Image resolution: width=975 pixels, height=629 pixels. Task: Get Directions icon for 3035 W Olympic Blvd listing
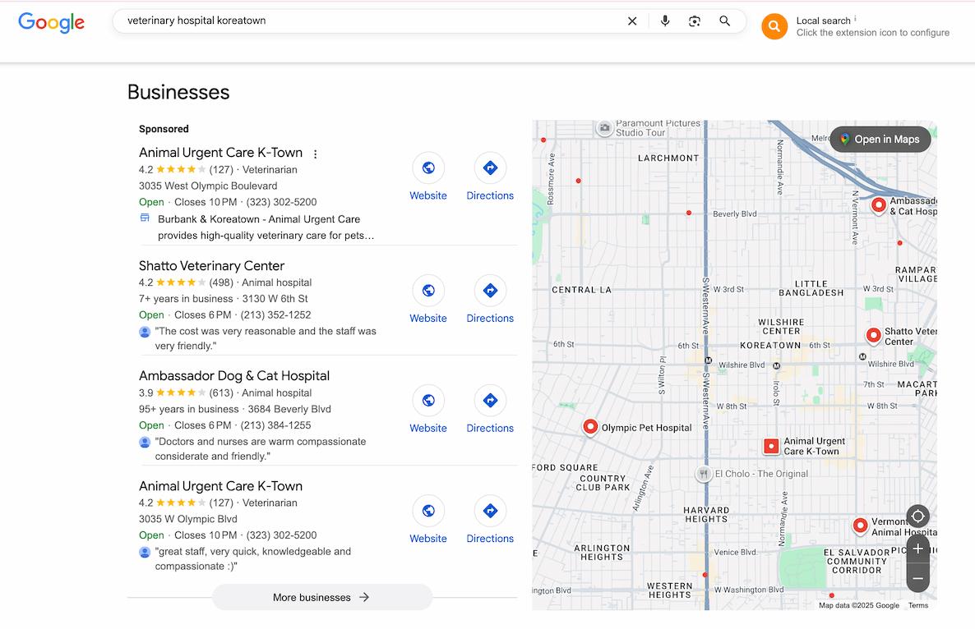coord(490,511)
